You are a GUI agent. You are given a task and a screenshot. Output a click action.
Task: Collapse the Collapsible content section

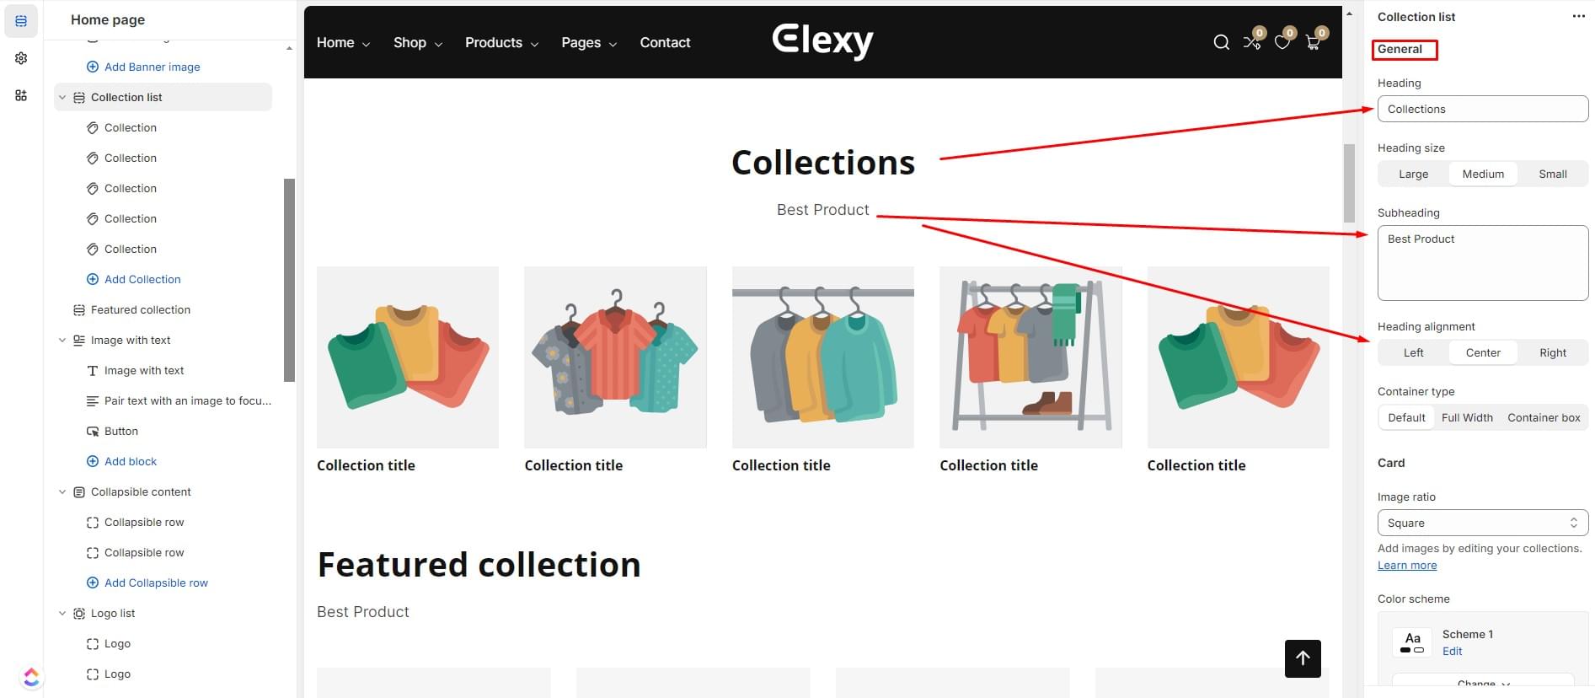(x=62, y=491)
